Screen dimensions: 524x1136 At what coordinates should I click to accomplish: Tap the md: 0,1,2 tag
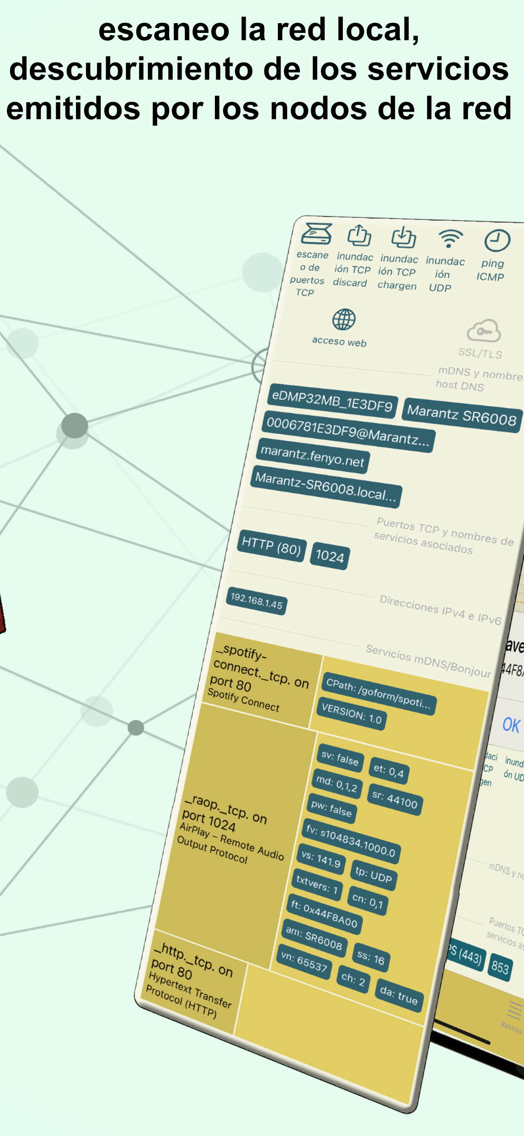pos(337,783)
